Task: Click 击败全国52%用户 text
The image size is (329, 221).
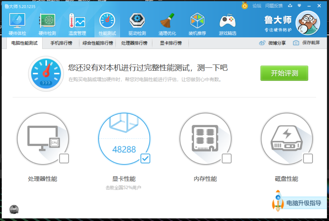Action: click(x=123, y=188)
